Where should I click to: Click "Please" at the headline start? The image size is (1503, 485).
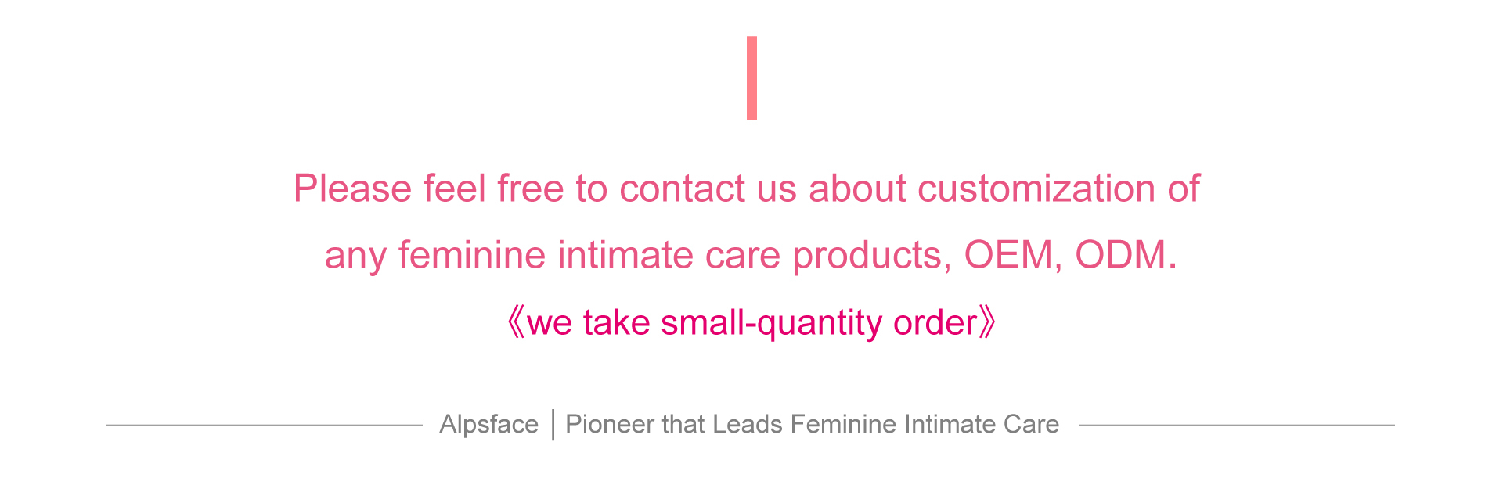(x=352, y=189)
